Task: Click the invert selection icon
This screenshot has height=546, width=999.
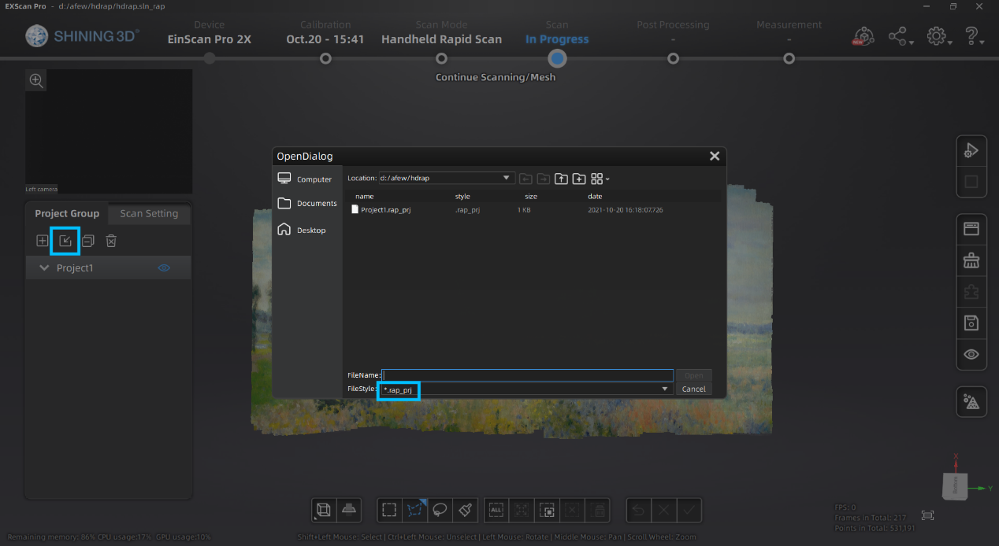Action: pos(548,510)
